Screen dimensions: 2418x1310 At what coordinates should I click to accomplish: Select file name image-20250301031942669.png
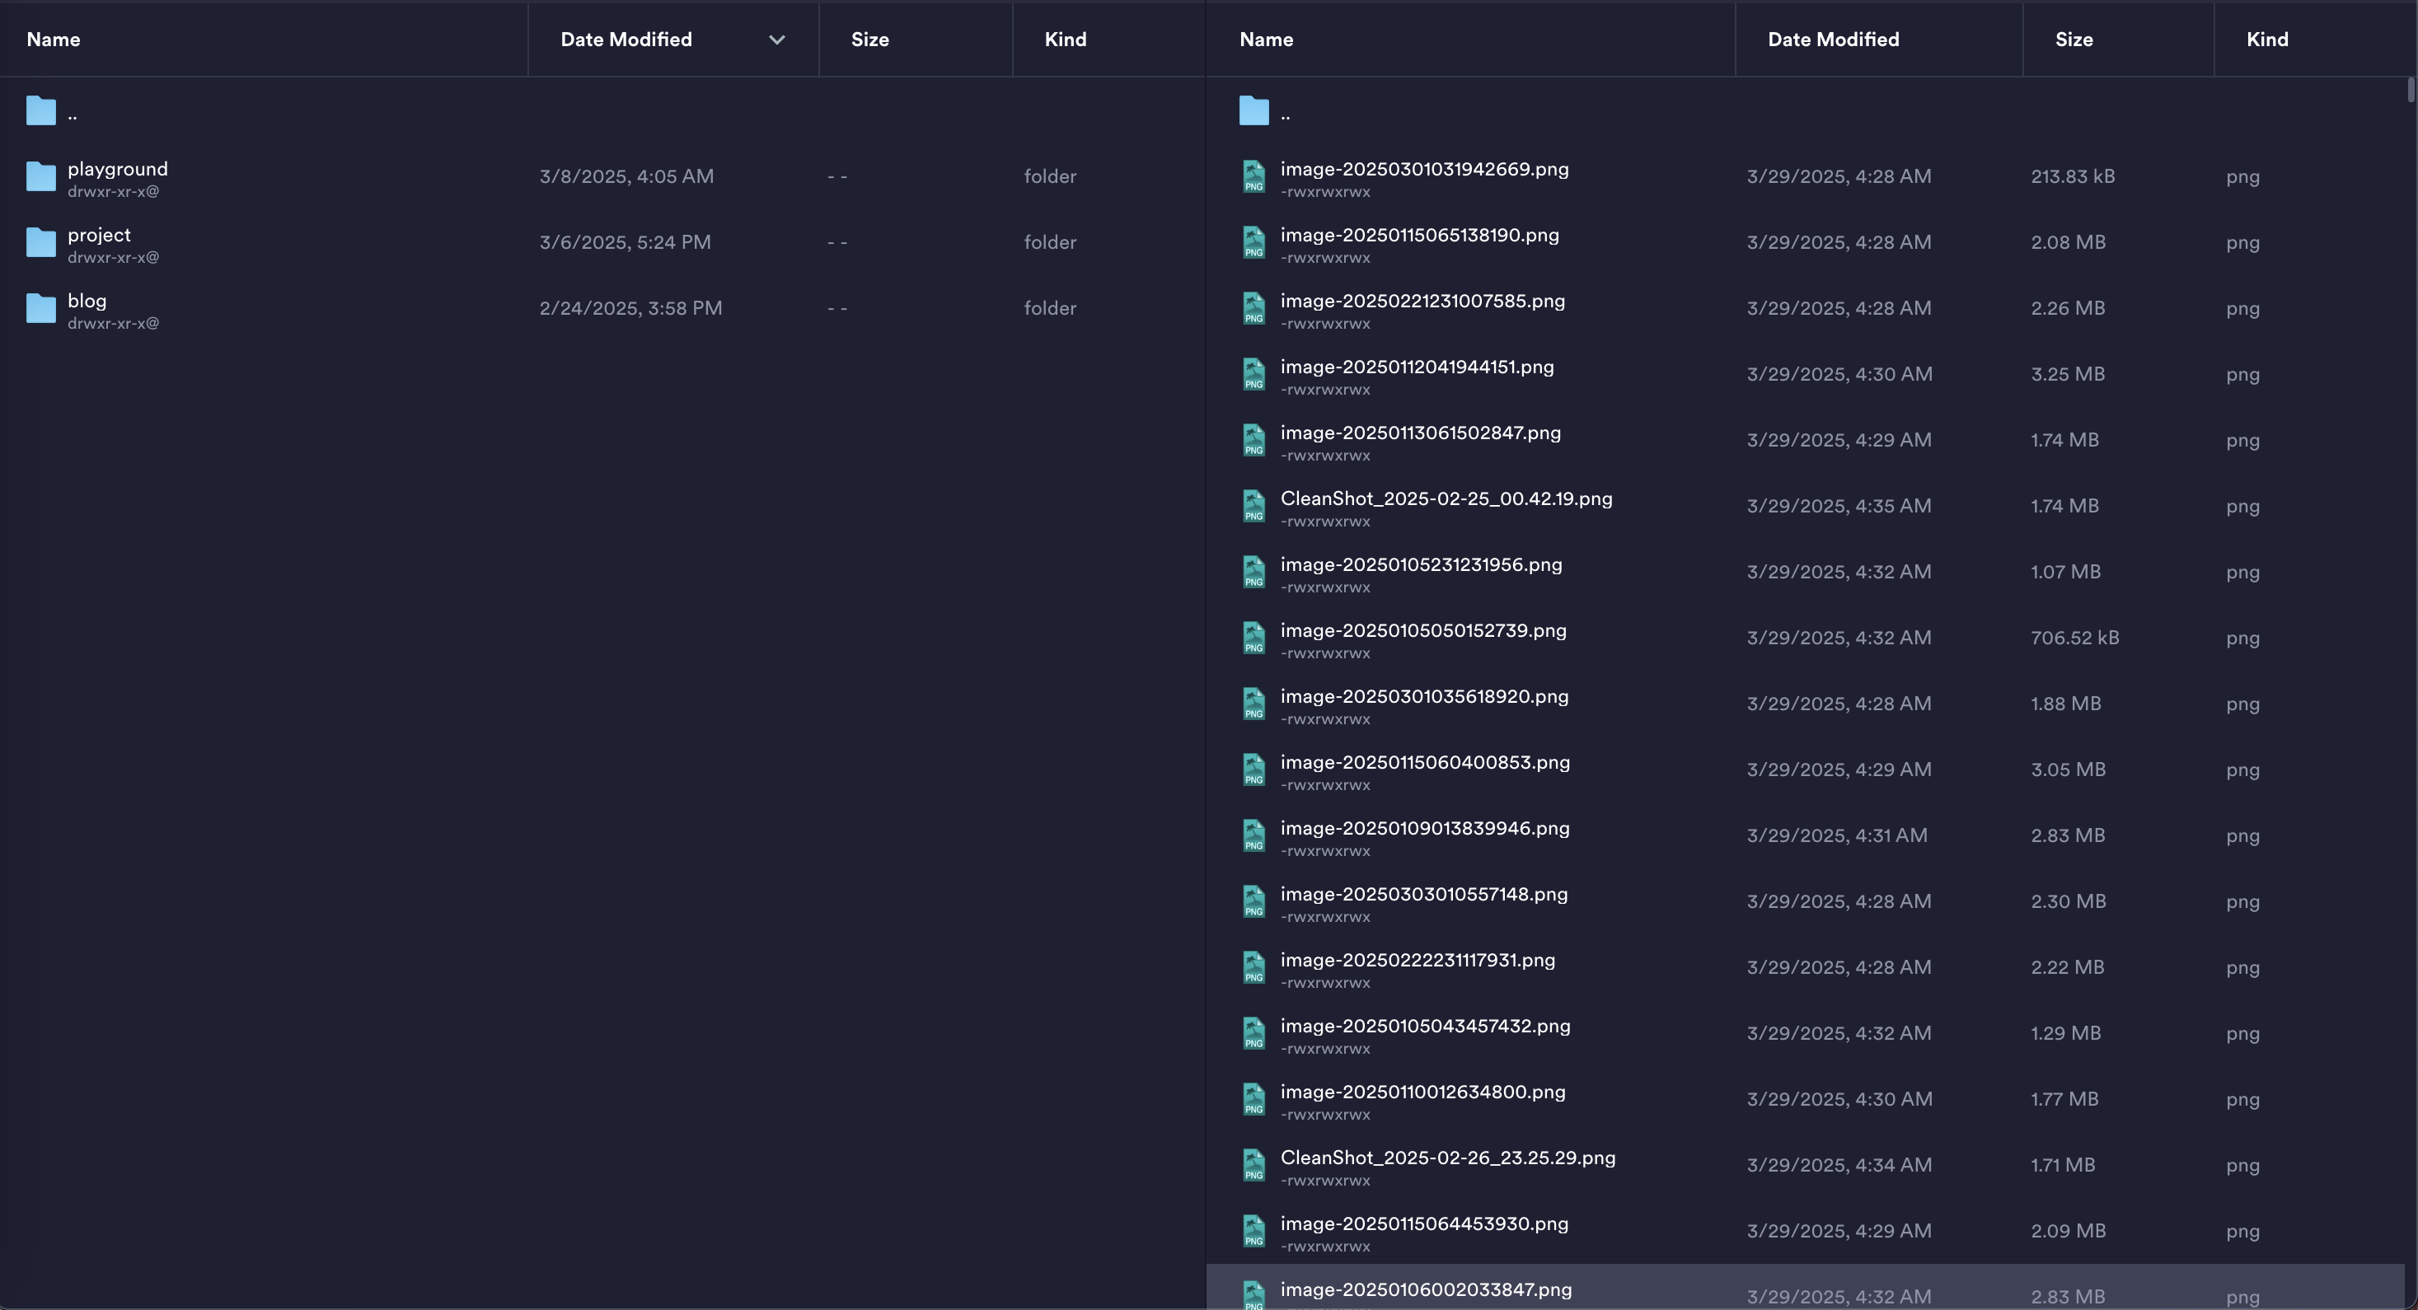click(x=1424, y=169)
